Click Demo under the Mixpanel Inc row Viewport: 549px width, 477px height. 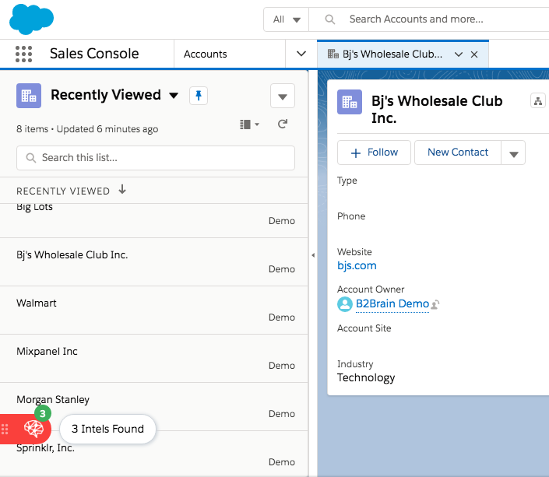[282, 366]
